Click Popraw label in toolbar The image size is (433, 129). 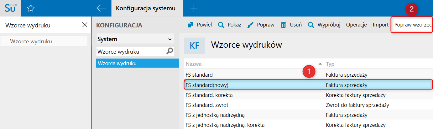(x=266, y=25)
